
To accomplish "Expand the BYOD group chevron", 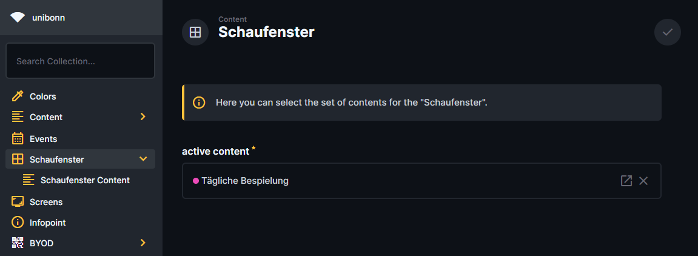I will coord(143,243).
